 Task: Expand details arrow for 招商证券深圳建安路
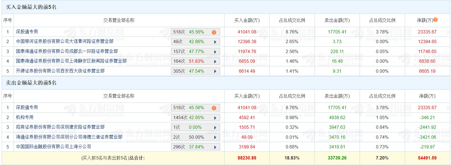pos(215,128)
